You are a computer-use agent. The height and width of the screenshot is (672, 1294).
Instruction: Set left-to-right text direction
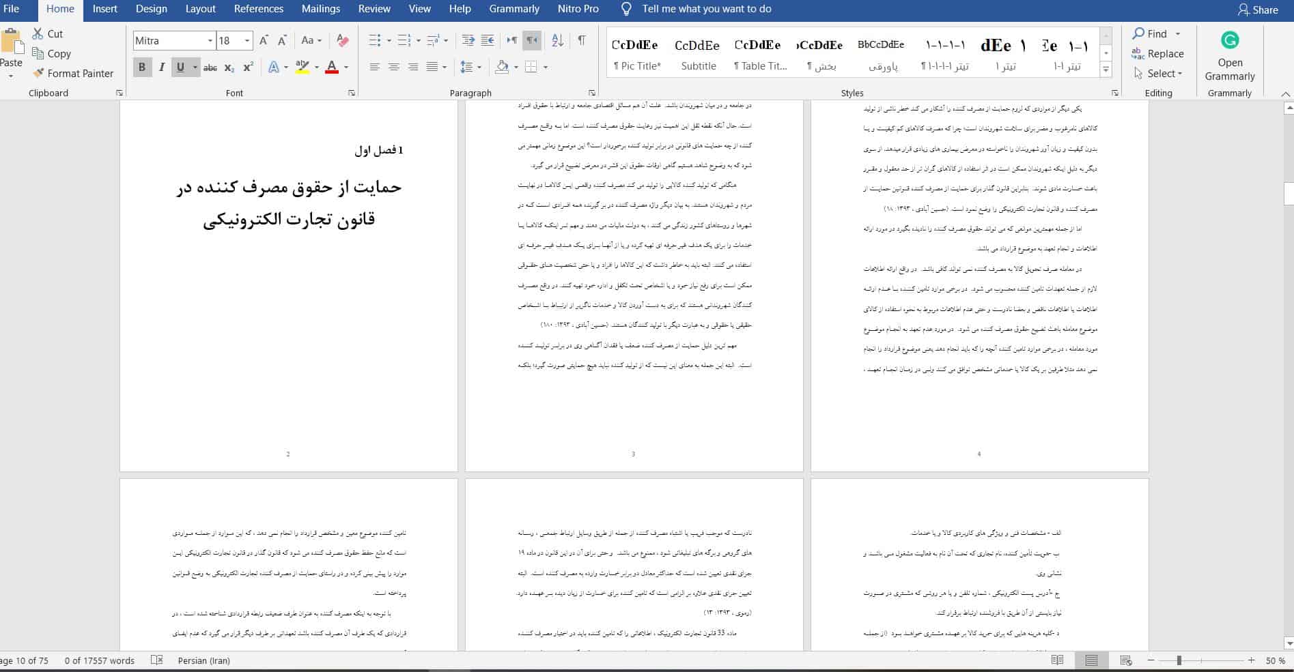(512, 40)
